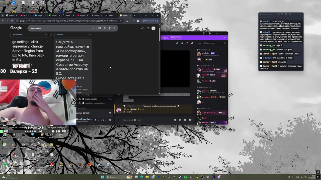Deafen Discord with the headphones icon
Viewport: 321px width, 180px height.
[102, 120]
